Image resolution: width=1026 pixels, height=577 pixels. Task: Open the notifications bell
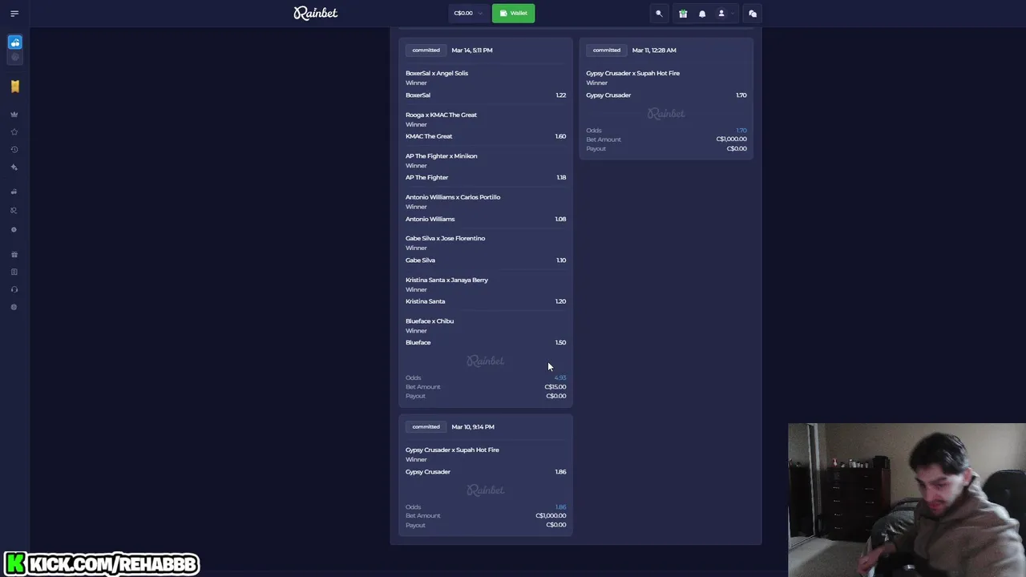click(x=702, y=14)
